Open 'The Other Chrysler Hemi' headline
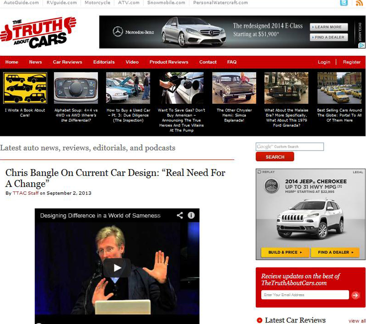The image size is (366, 324). [234, 115]
